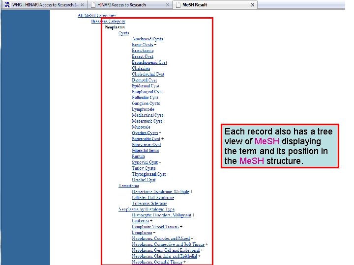Open Neoplasms, Glandular and Epithelial link
This screenshot has width=354, height=265.
(165, 256)
